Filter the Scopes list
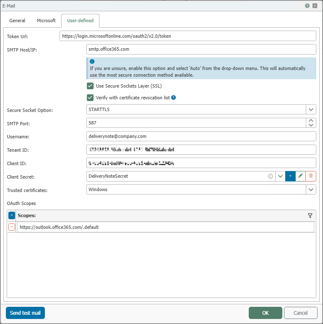 310,215
